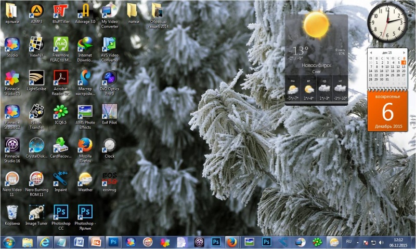The image size is (416, 249).
Task: Click the Pinnacle Studio 16 shortcut
Action: [12, 145]
